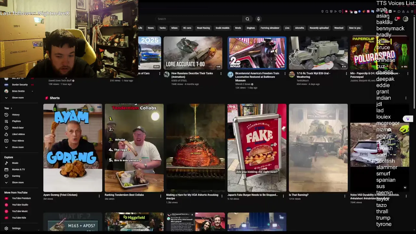Click WMAR-2 News channel avatar
The image size is (416, 234).
(230, 74)
